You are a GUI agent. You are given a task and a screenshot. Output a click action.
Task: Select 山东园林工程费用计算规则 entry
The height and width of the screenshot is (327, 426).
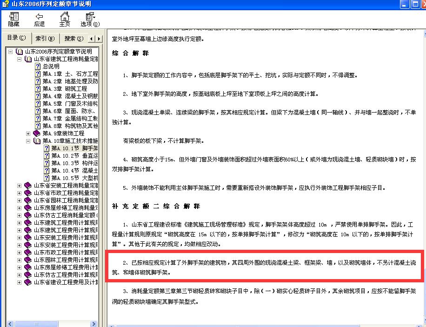(66, 260)
